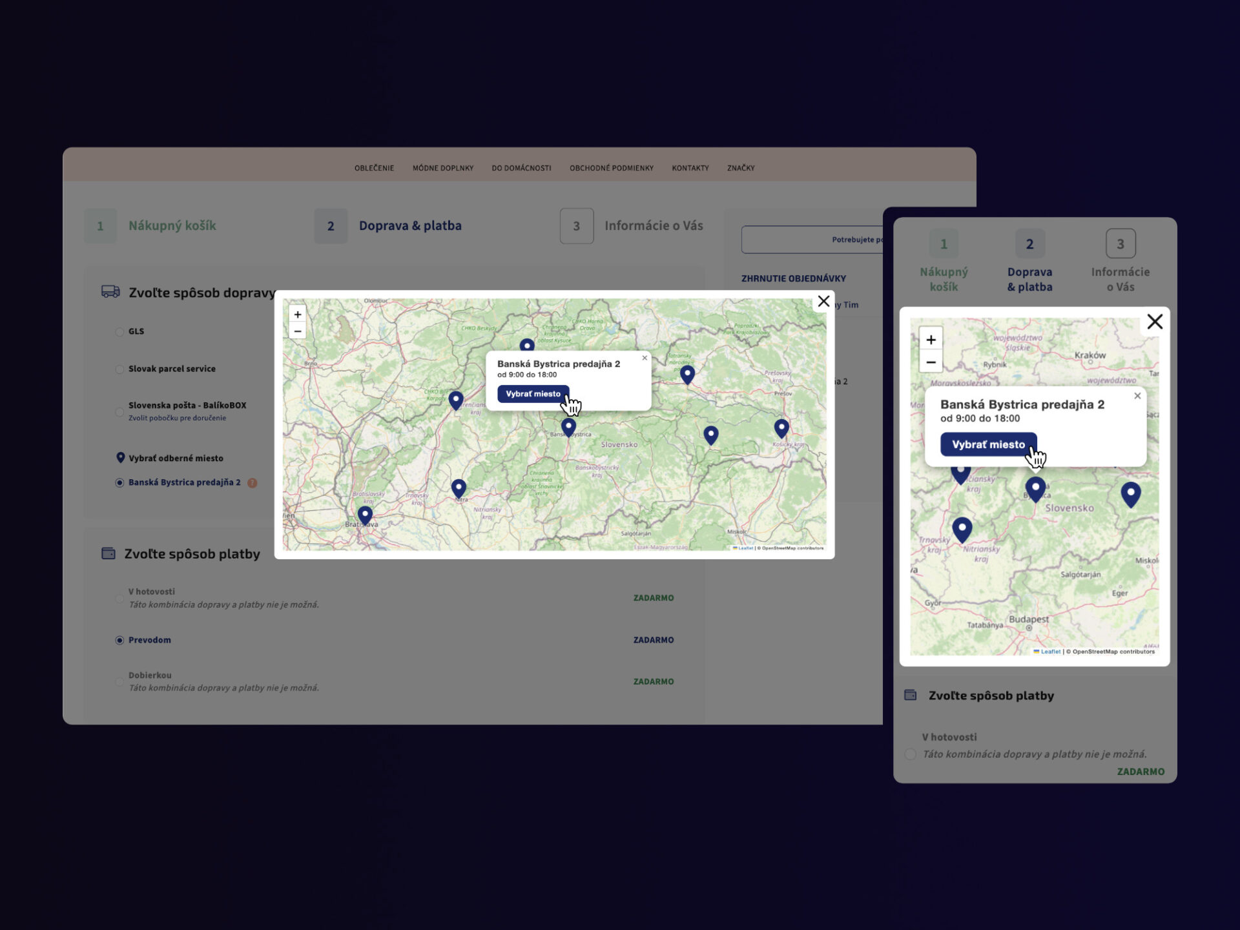Image resolution: width=1240 pixels, height=930 pixels.
Task: Click Vybrať odberné miesto link
Action: pyautogui.click(x=176, y=458)
